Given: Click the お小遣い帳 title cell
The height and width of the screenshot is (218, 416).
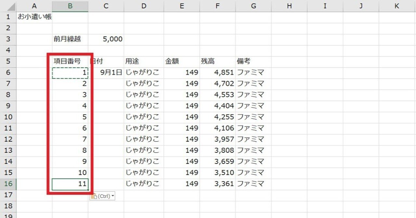Looking at the screenshot, I should coord(34,17).
